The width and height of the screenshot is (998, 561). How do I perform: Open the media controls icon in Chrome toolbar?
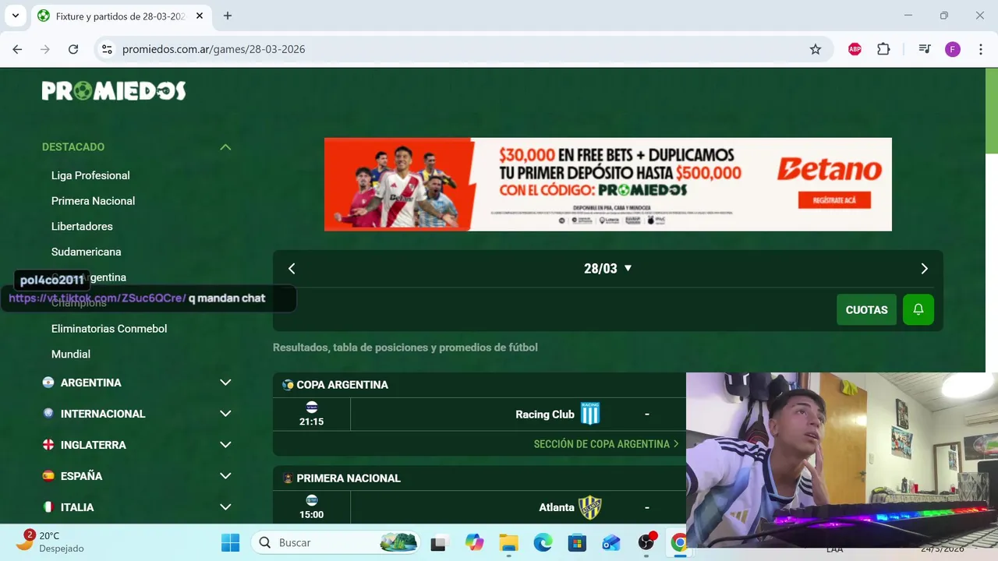[x=925, y=49]
